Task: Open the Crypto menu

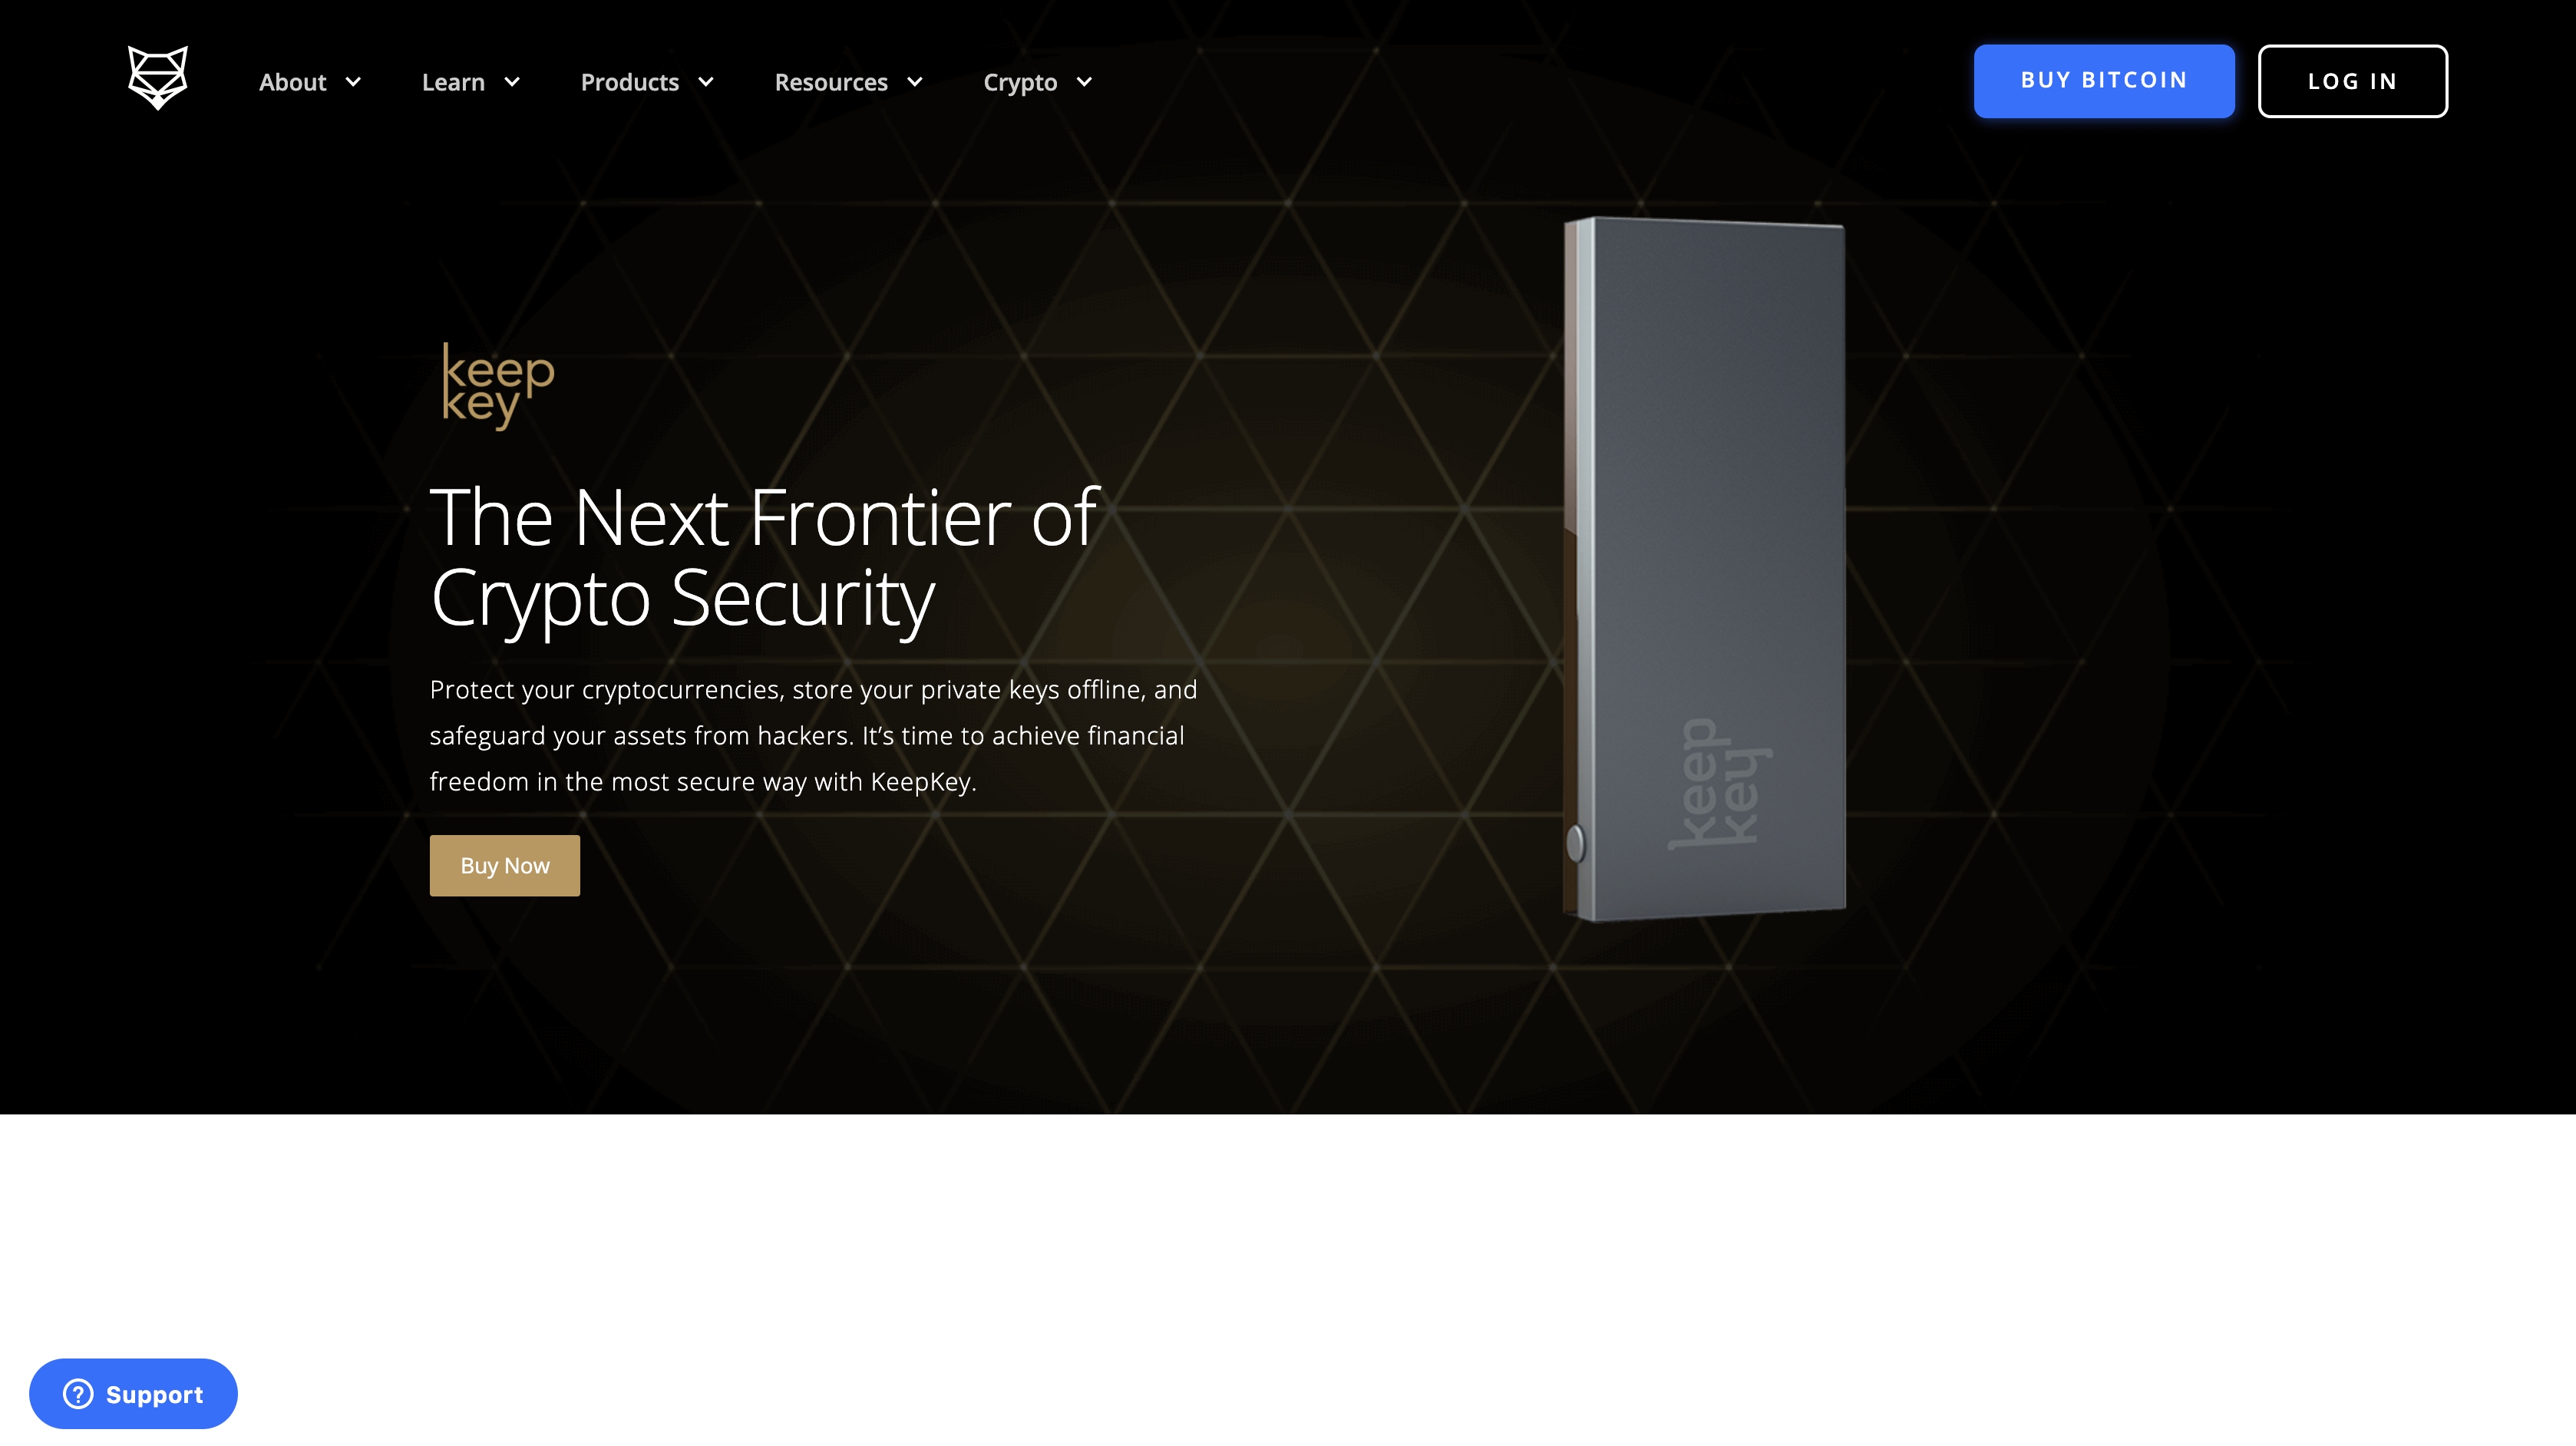Action: tap(1038, 82)
